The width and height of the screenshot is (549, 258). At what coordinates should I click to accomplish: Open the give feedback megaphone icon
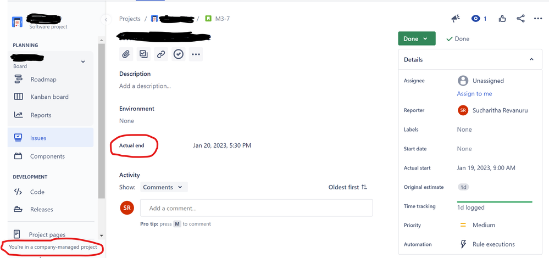456,19
